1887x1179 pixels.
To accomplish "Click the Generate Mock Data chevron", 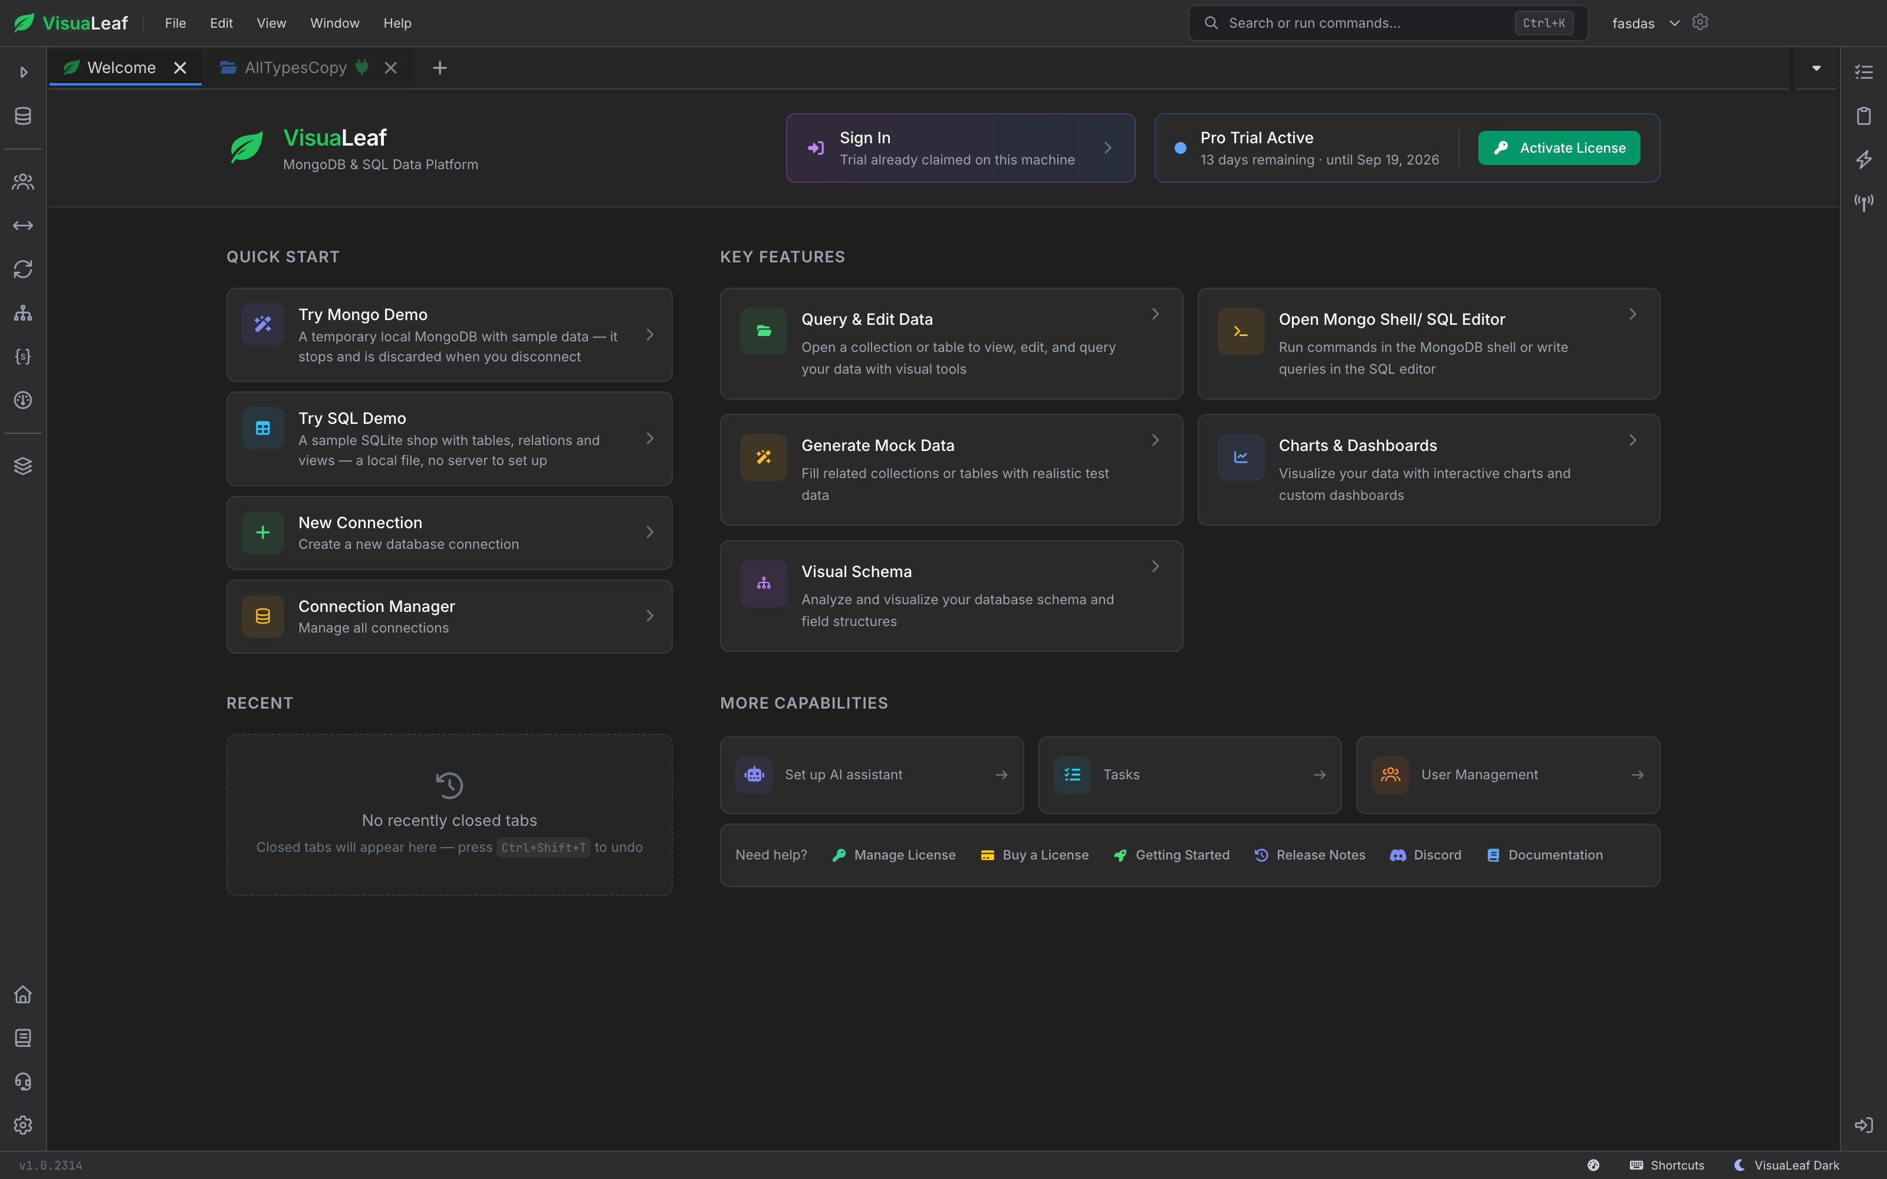I will click(x=1155, y=440).
